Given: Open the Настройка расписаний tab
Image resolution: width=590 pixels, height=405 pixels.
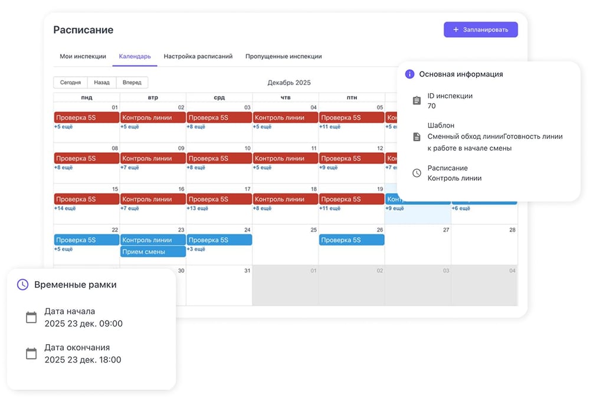Looking at the screenshot, I should pyautogui.click(x=198, y=57).
